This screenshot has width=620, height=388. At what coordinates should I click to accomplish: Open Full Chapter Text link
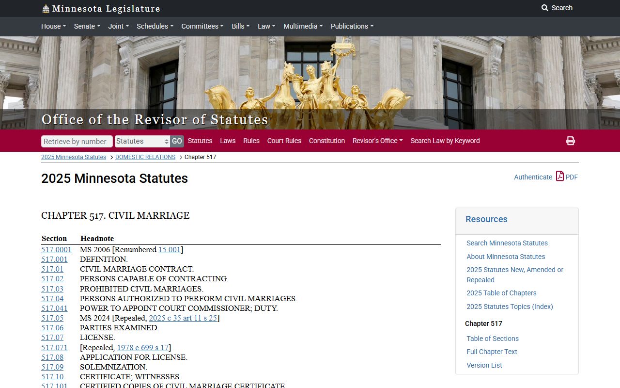492,352
